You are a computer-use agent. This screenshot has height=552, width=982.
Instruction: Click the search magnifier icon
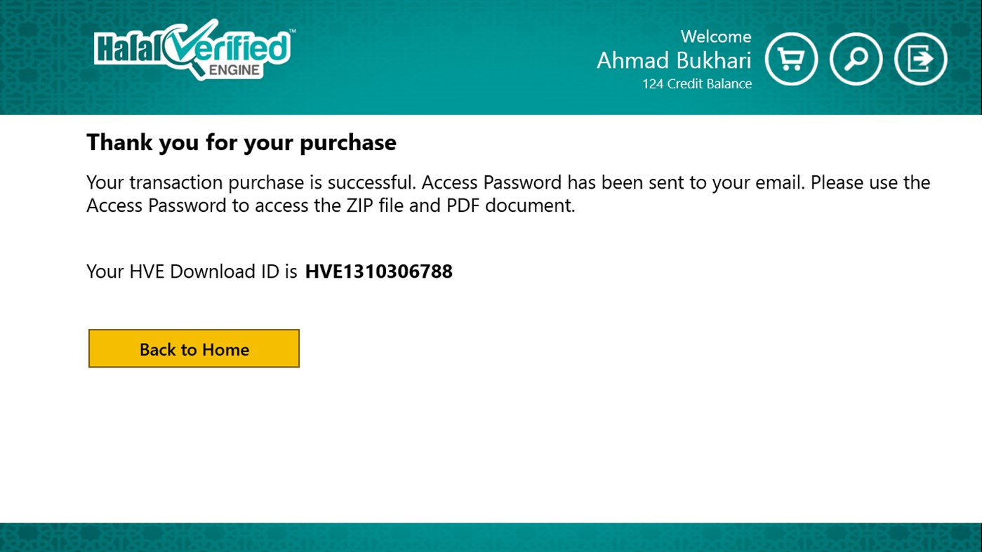coord(856,59)
